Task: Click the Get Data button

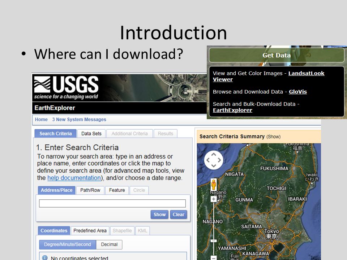Action: (x=277, y=55)
